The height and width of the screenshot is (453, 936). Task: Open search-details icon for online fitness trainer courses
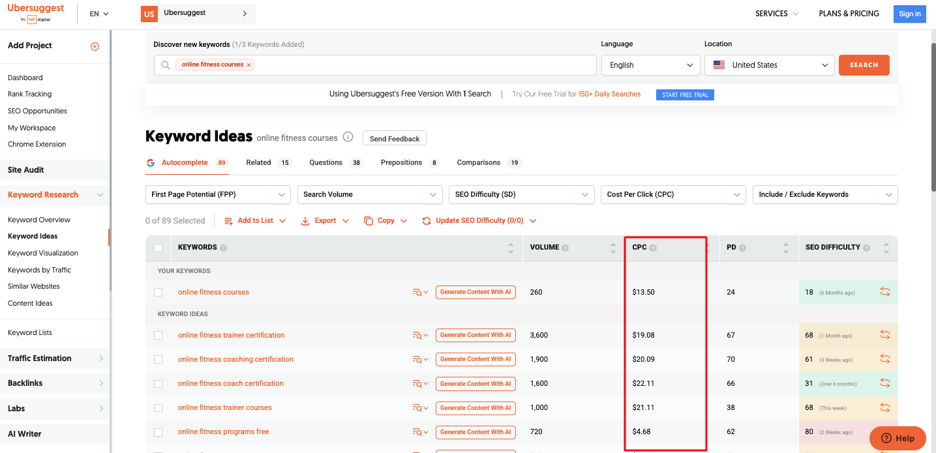[x=420, y=408]
